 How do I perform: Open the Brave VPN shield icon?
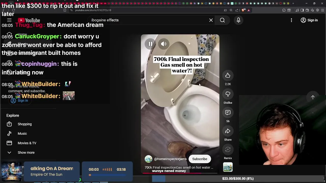tap(318, 10)
